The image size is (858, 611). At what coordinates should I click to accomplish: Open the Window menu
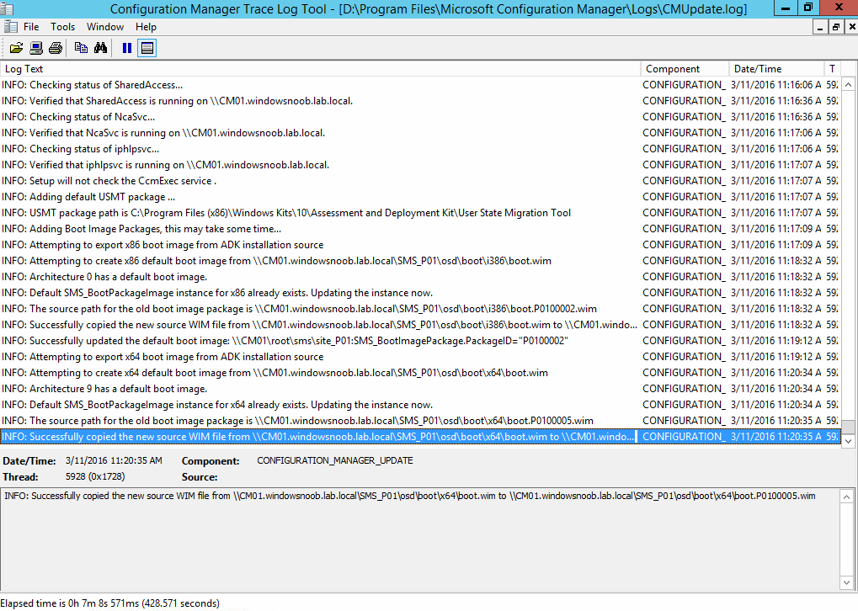click(105, 27)
